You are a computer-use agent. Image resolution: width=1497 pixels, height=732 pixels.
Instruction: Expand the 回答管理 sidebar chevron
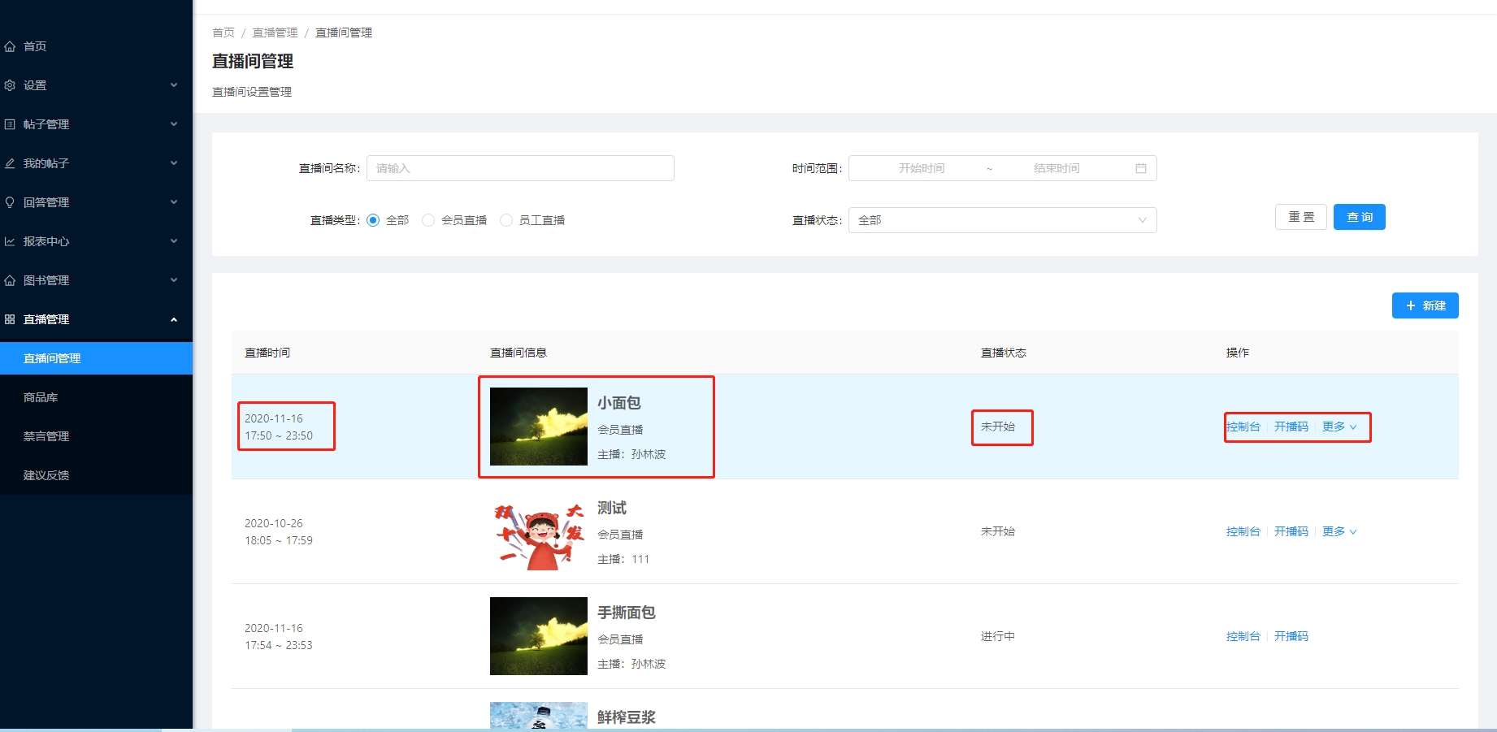(x=174, y=202)
